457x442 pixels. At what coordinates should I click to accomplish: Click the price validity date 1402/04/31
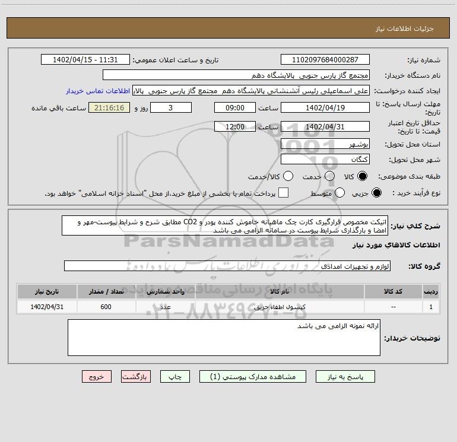325,127
